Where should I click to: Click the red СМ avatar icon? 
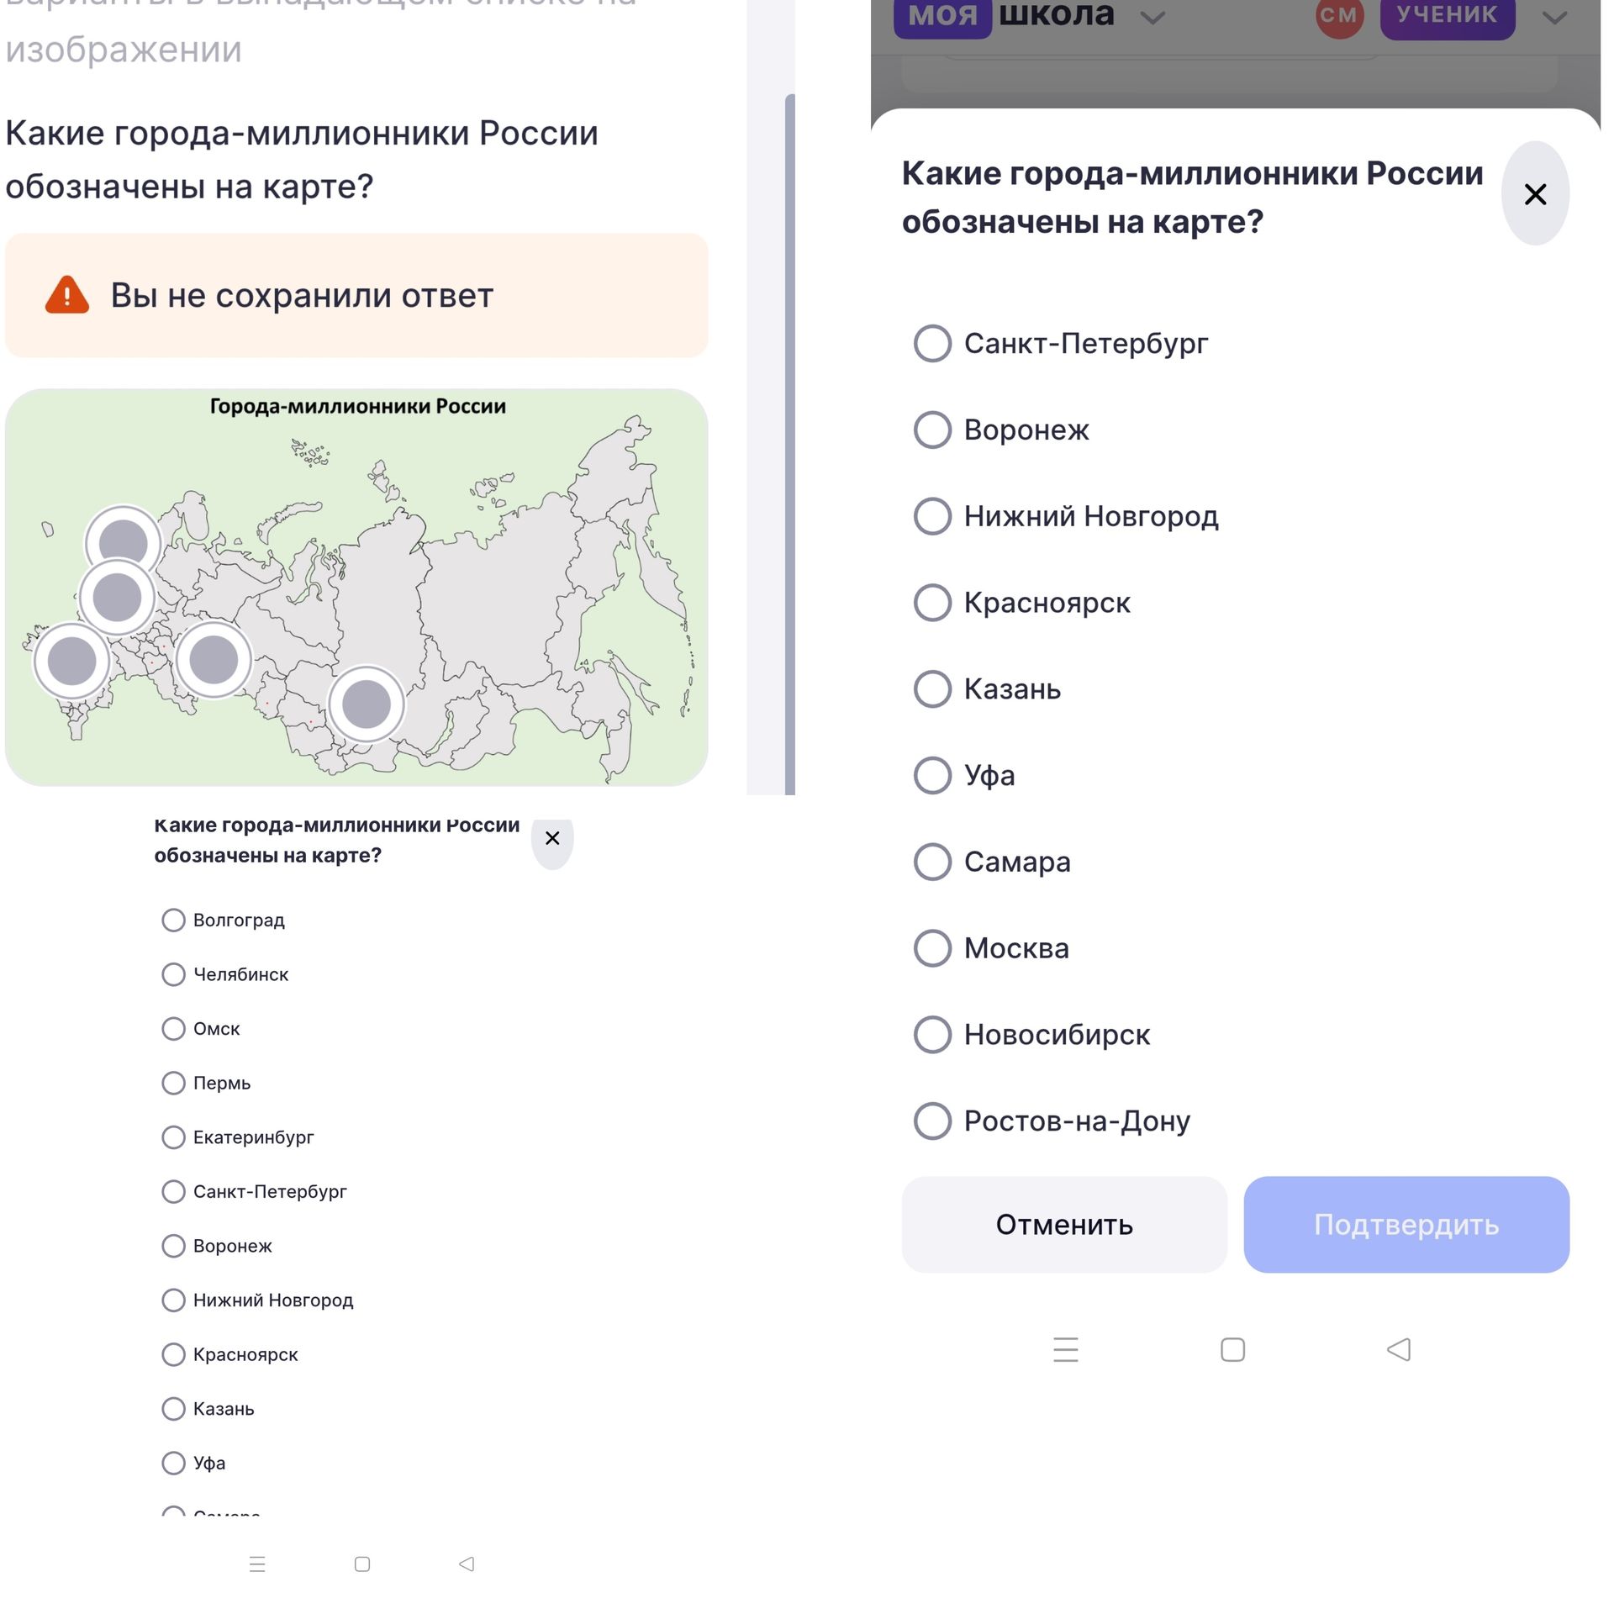1339,16
